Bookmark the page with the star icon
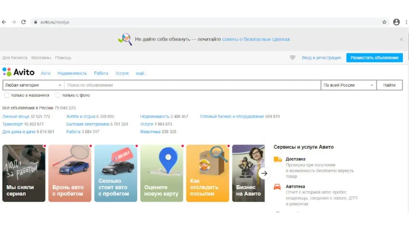Screen dimensions: 409x230 pyautogui.click(x=384, y=22)
